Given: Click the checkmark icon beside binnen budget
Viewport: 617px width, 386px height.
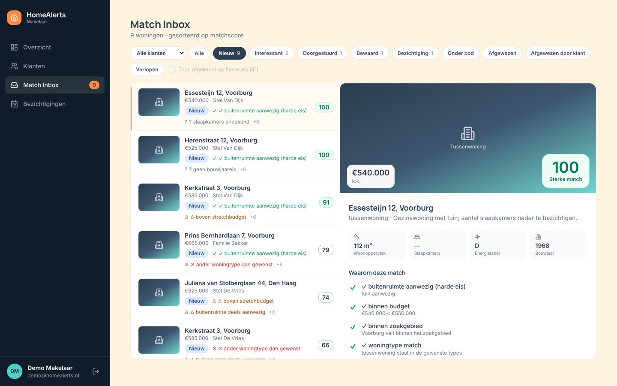Looking at the screenshot, I should (353, 307).
